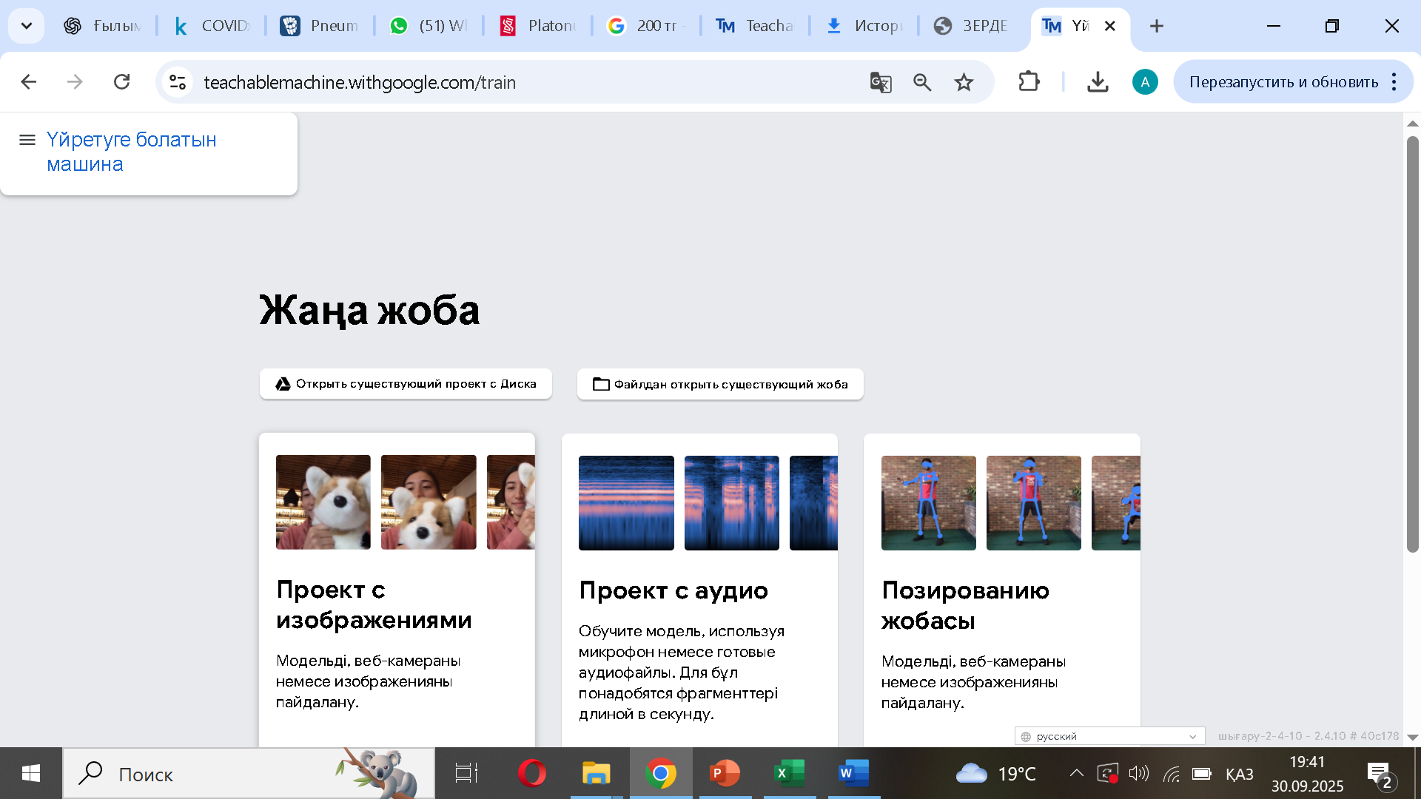The height and width of the screenshot is (799, 1421).
Task: Click the zoom magnifier icon in the address bar
Action: 921,82
